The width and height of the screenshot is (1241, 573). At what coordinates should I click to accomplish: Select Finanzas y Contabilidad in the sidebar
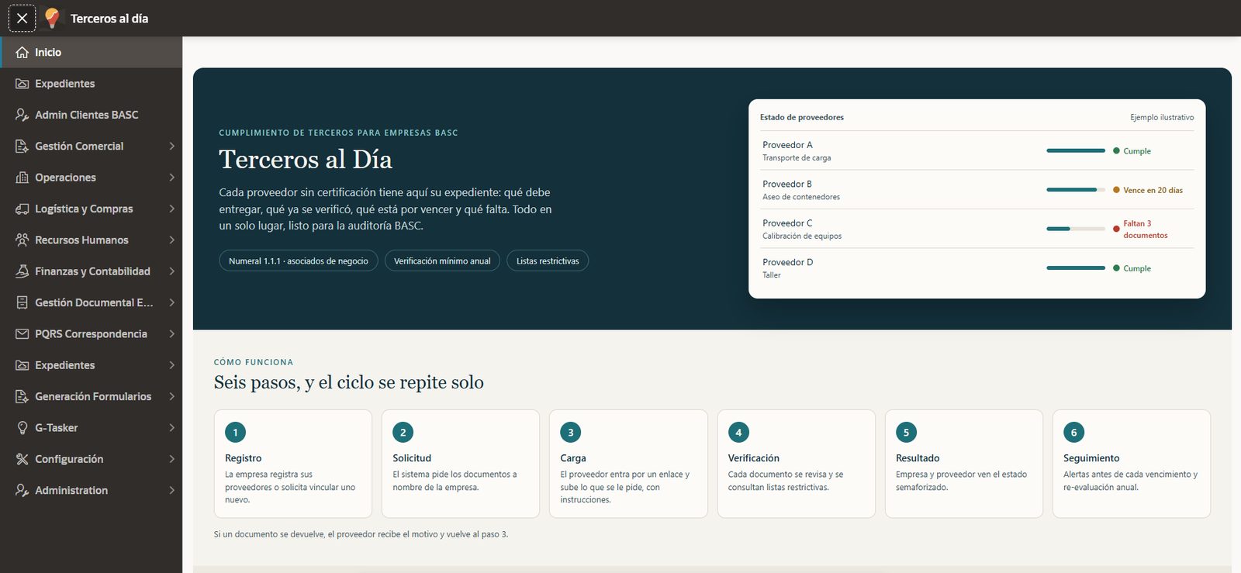click(91, 271)
